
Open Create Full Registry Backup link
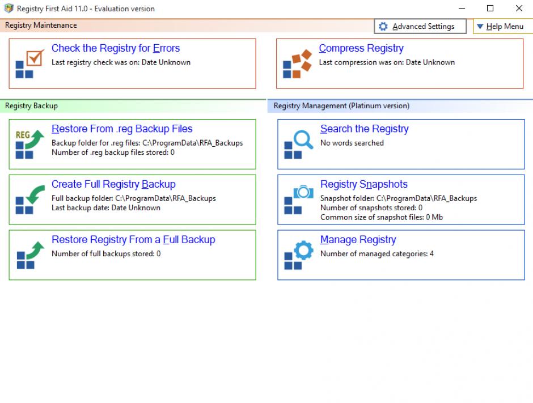[113, 184]
